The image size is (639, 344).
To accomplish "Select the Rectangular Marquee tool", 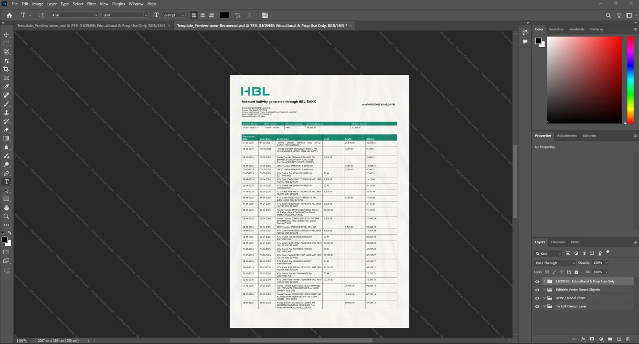I will click(x=7, y=43).
